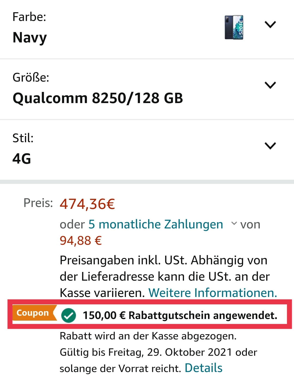Viewport: 294px width, 381px height.
Task: Open the 5 monatliche Zahlungen link
Action: tap(156, 225)
